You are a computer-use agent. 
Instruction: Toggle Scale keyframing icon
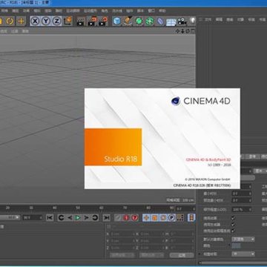155,218
